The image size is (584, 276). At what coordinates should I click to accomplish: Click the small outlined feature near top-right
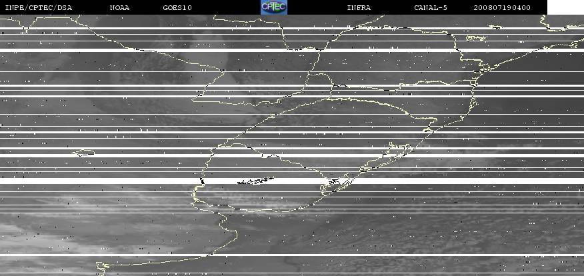(x=475, y=38)
